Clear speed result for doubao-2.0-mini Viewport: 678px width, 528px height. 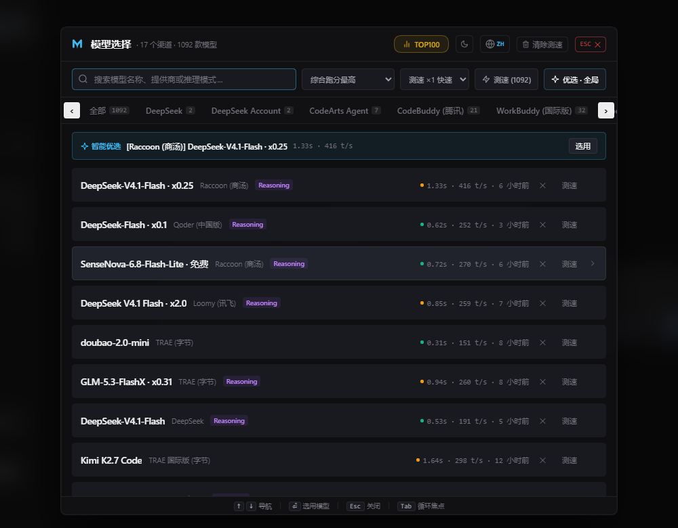[542, 343]
